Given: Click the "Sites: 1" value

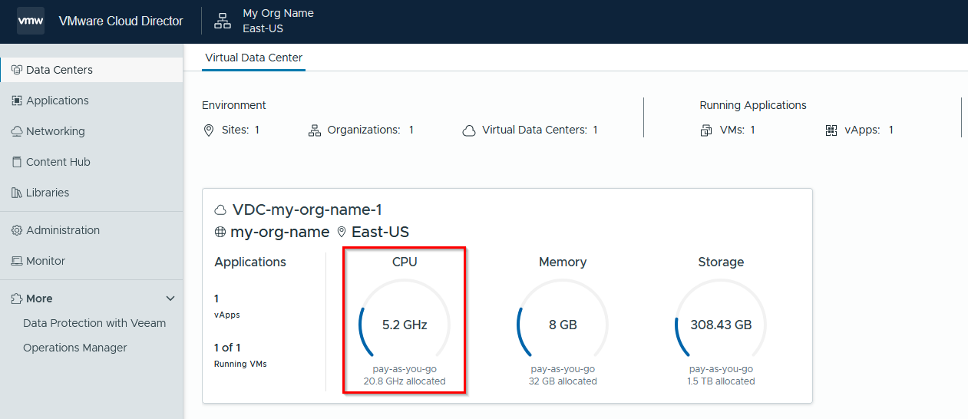Looking at the screenshot, I should pyautogui.click(x=241, y=130).
